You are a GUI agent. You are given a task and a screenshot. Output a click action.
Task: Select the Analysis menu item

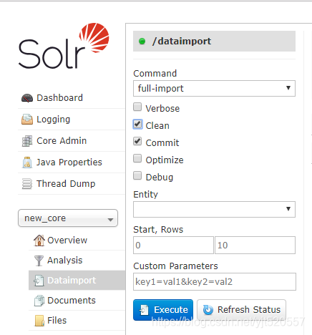[77, 261]
